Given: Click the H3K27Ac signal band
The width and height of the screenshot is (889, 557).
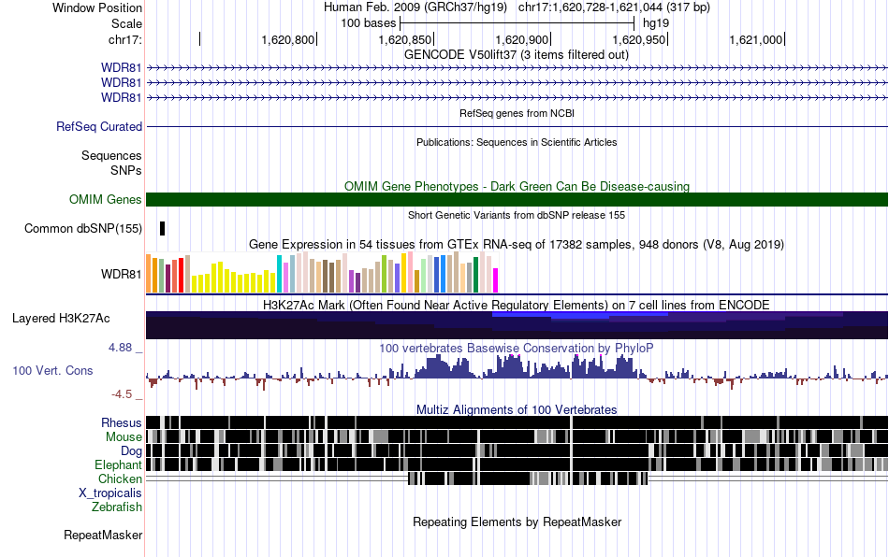Looking at the screenshot, I should click(x=517, y=325).
